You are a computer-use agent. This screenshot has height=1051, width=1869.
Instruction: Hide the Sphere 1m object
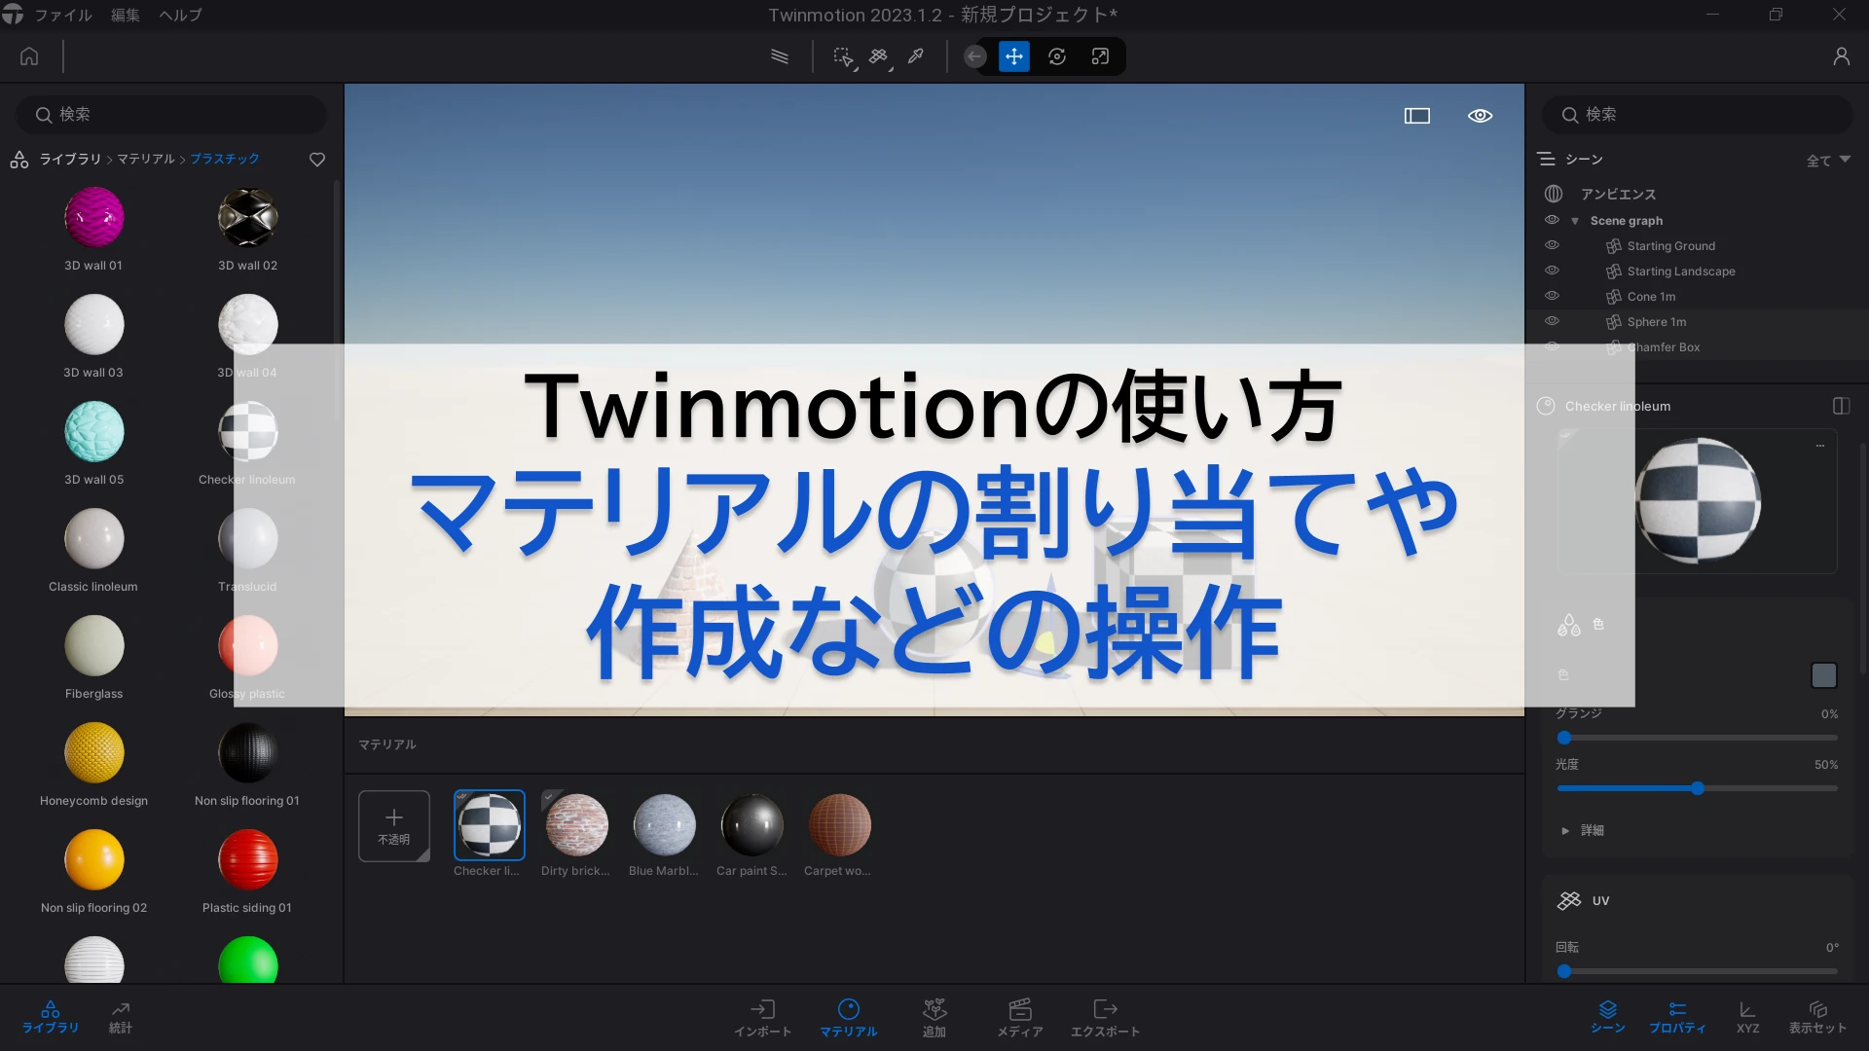click(x=1552, y=321)
